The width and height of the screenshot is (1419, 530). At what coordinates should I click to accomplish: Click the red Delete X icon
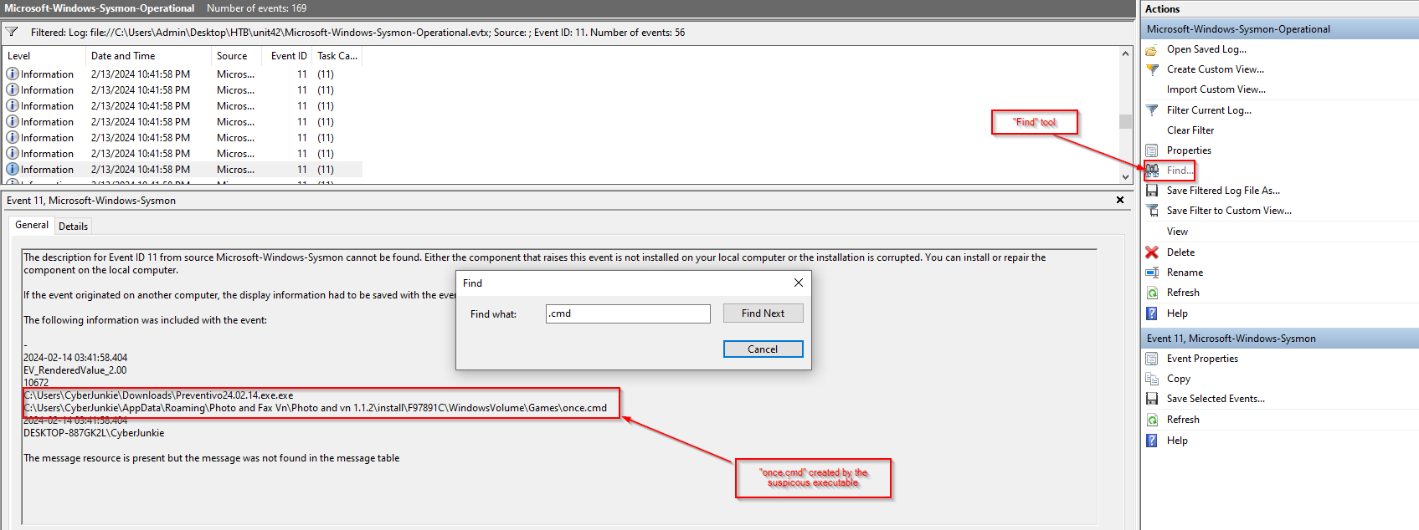[1152, 252]
